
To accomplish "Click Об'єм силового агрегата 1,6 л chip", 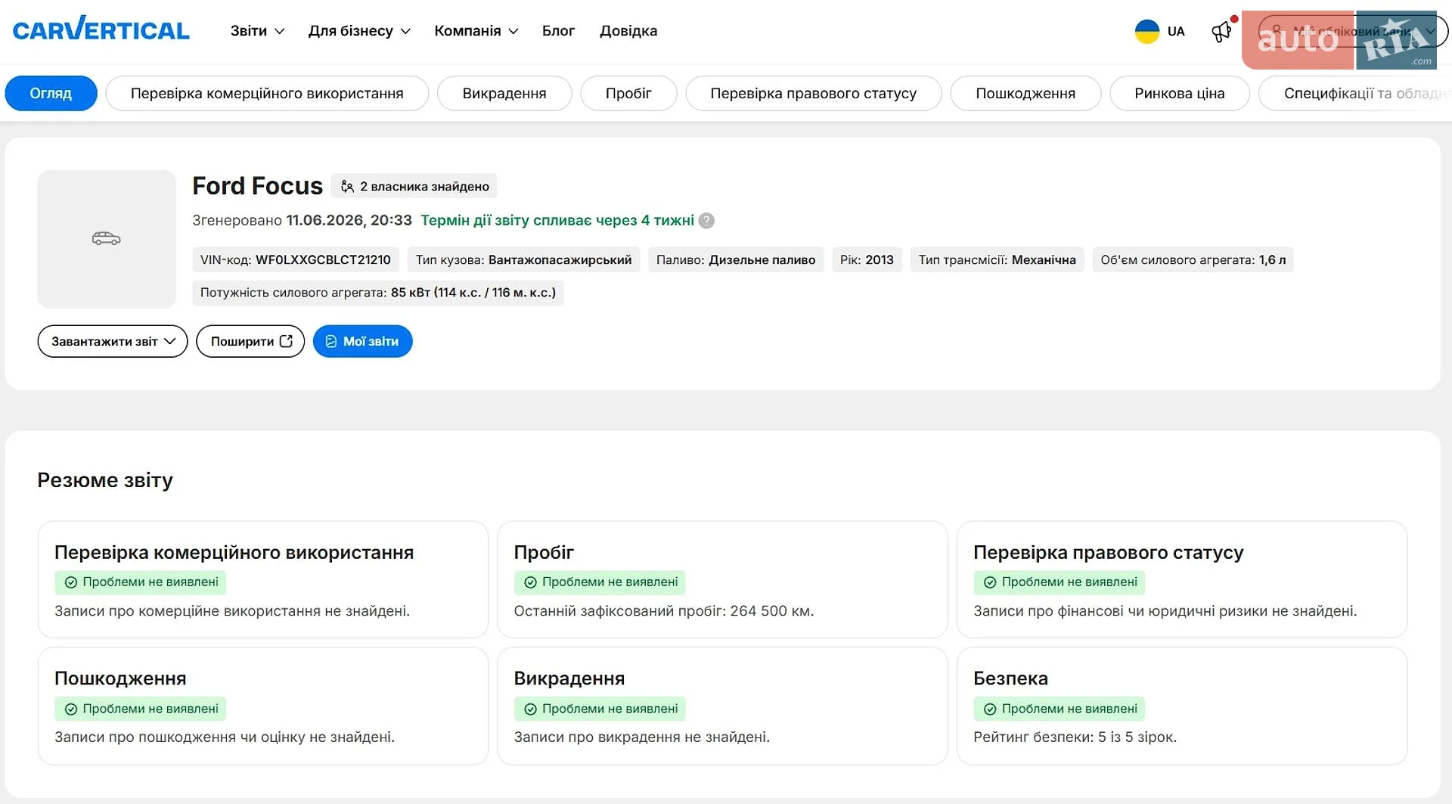I will point(1193,259).
